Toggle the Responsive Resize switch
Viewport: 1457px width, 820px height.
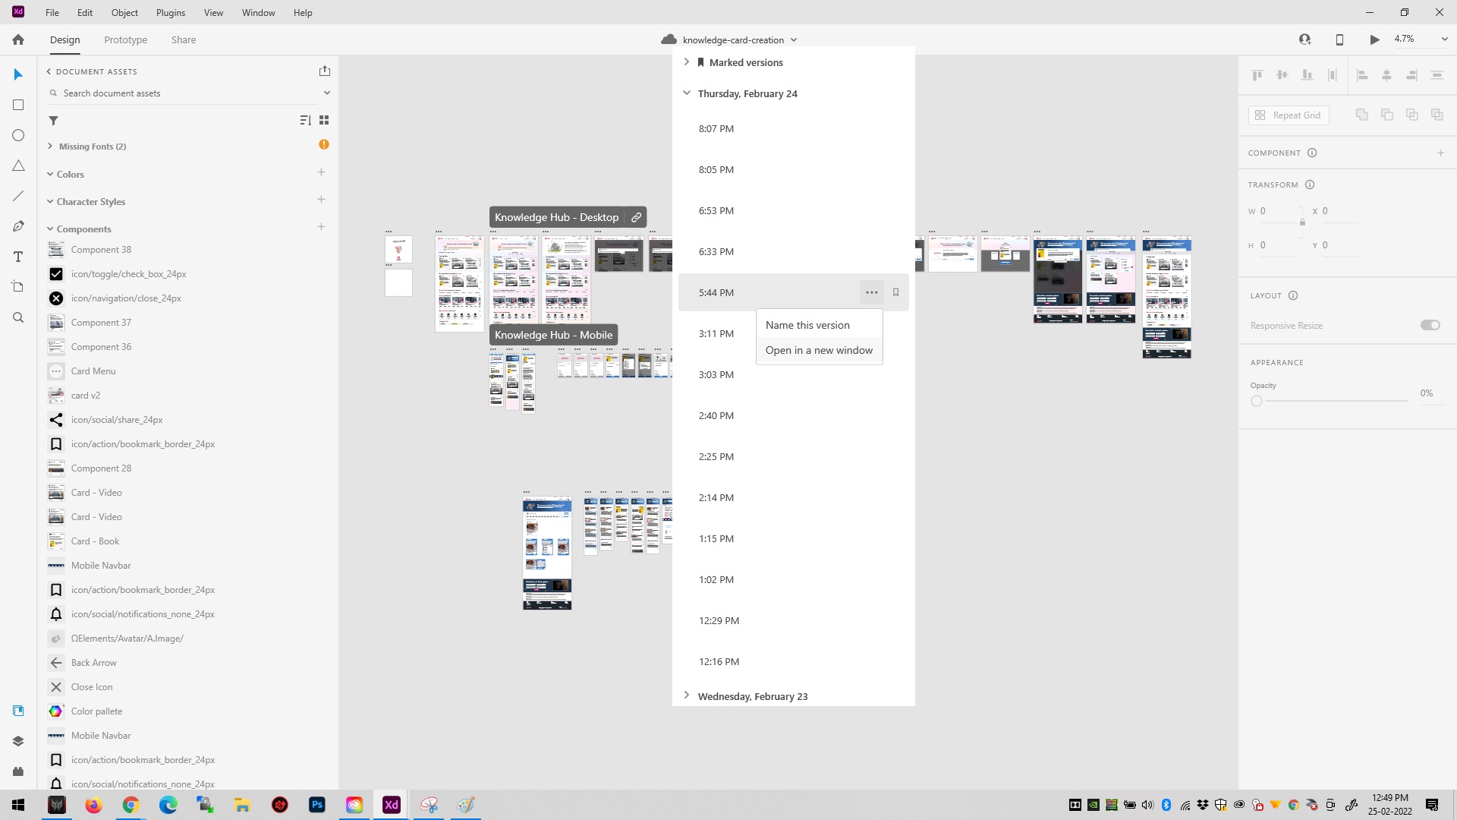[1430, 325]
